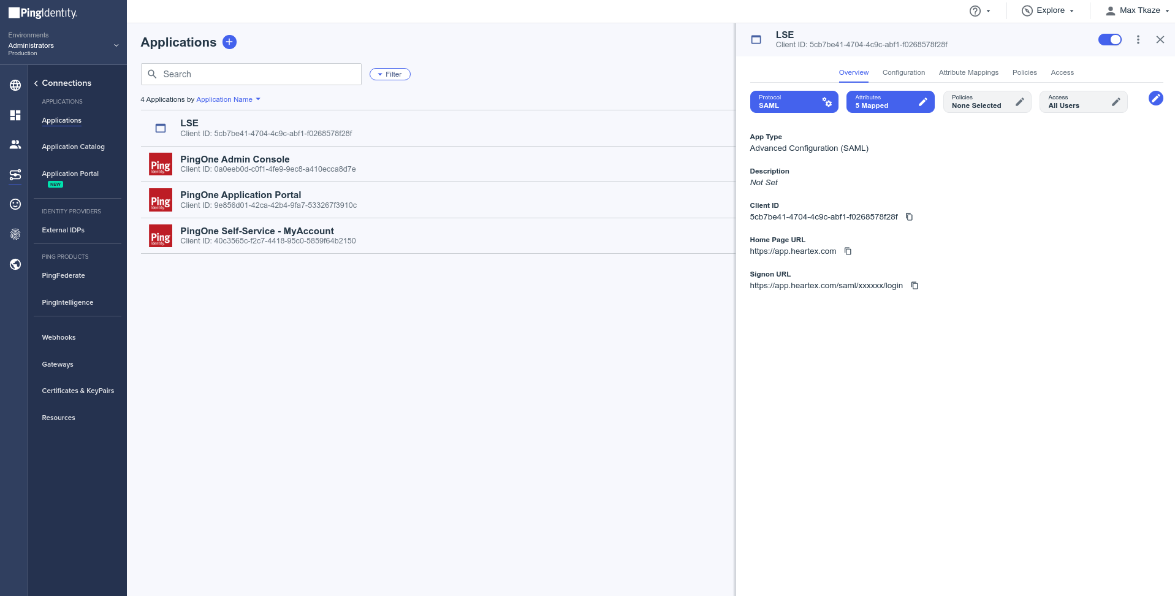This screenshot has height=596, width=1175.
Task: Click the applications Search field
Action: [251, 74]
